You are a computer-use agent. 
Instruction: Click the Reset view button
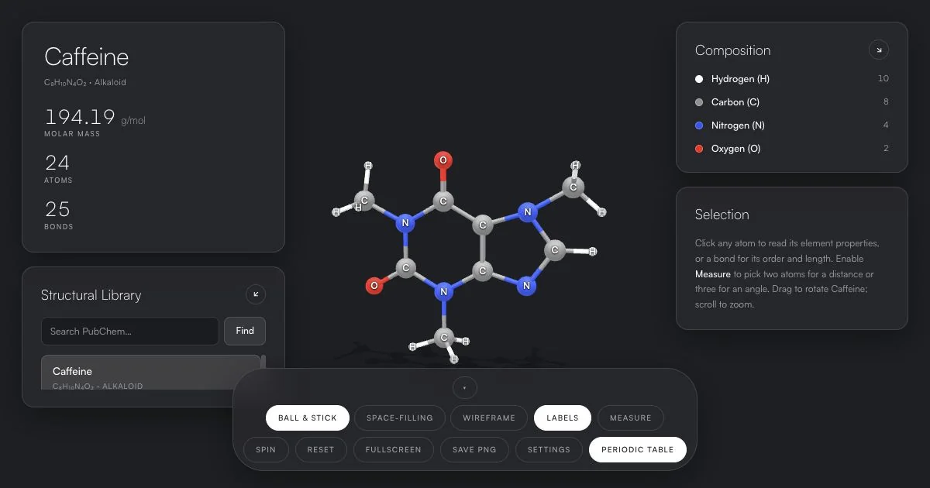[x=321, y=449]
